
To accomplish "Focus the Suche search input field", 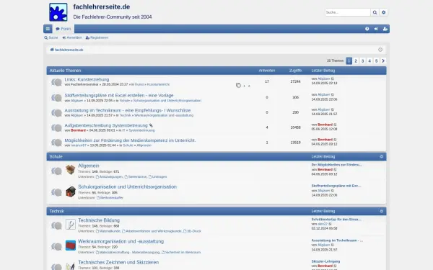I will (x=348, y=12).
